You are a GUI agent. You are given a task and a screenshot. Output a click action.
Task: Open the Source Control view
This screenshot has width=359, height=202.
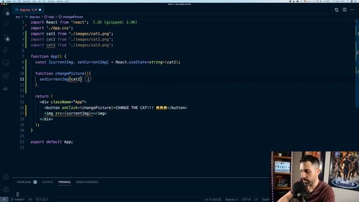click(x=6, y=38)
